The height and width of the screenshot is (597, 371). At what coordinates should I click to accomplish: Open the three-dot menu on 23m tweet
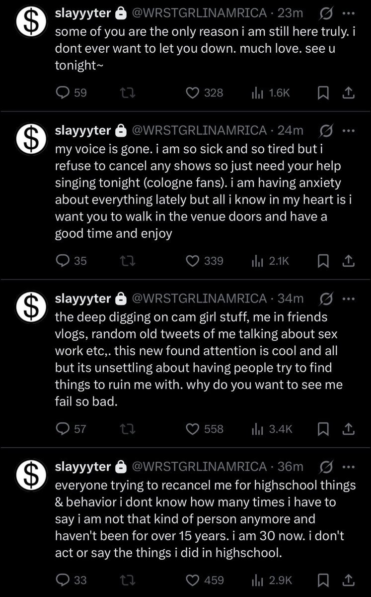[x=349, y=12]
